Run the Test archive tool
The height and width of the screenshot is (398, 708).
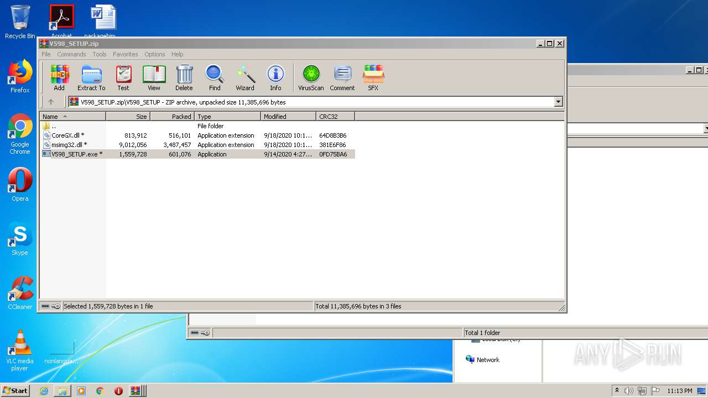(123, 77)
